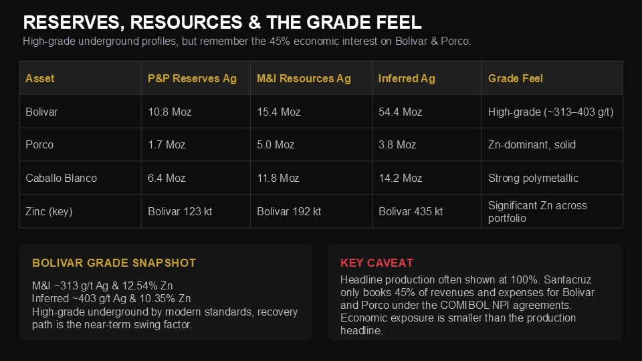The image size is (642, 361).
Task: Select the subtitle about 45% economic interest
Action: [247, 41]
